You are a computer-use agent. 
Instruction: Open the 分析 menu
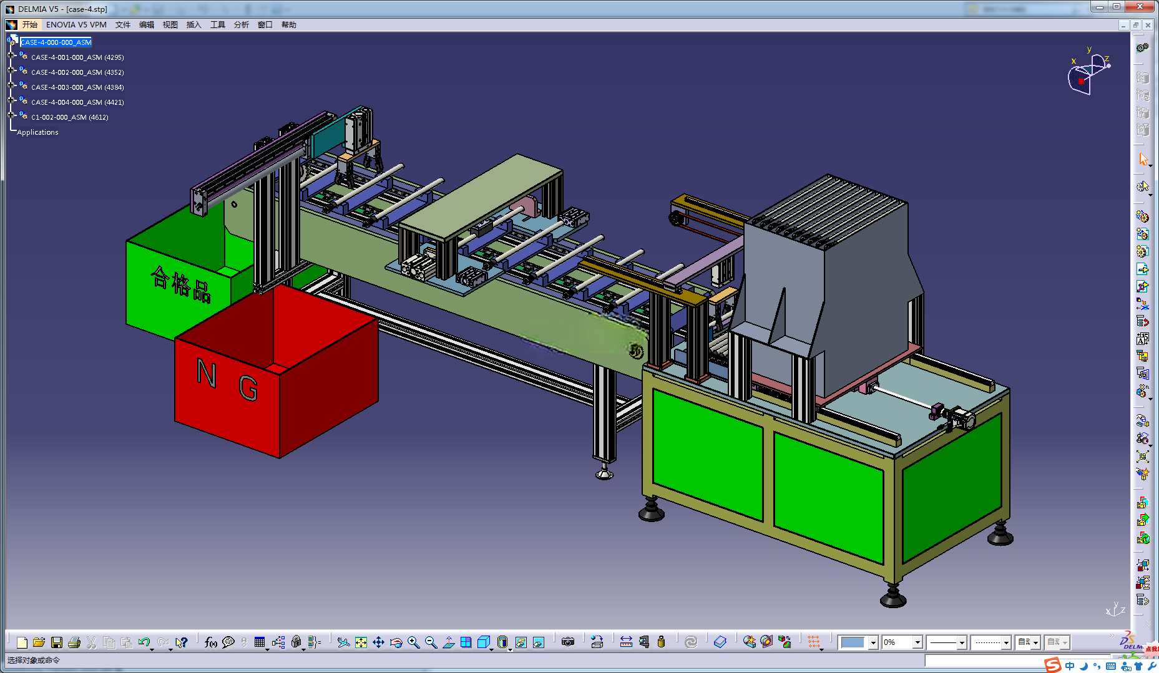[x=241, y=25]
